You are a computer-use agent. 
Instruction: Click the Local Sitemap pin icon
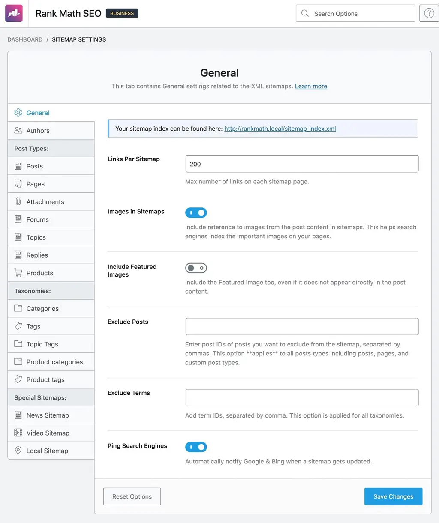(x=18, y=451)
